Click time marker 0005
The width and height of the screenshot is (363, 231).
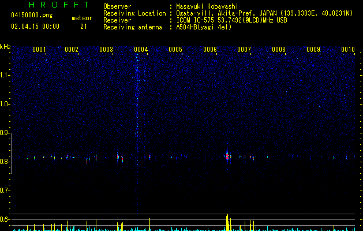pyautogui.click(x=175, y=50)
